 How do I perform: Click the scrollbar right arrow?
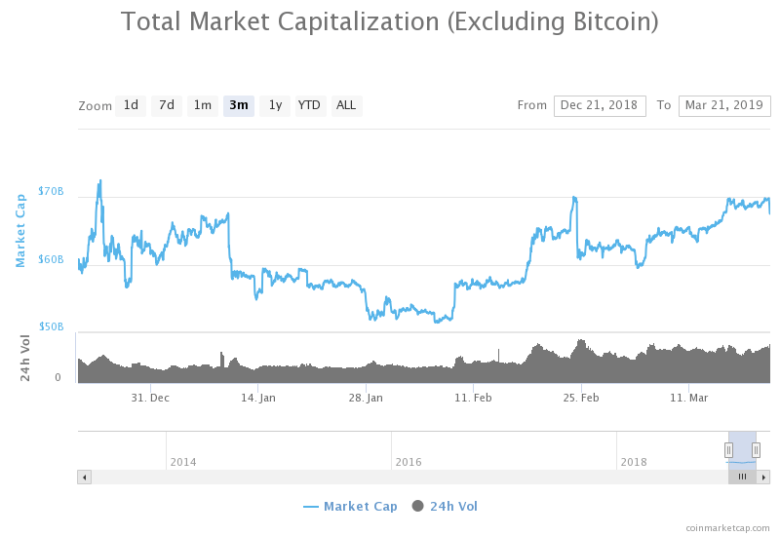tap(764, 477)
